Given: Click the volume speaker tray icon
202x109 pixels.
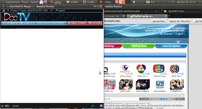Looking at the screenshot, I should pos(159,2).
